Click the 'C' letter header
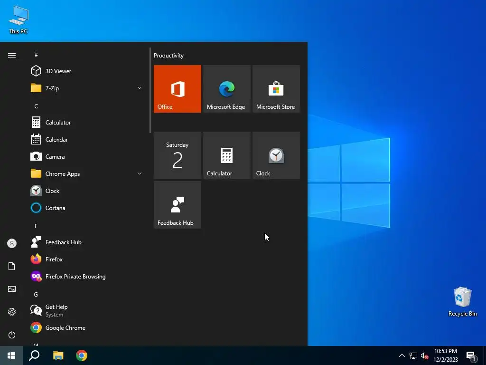Viewport: 486px width, 365px height. [36, 106]
